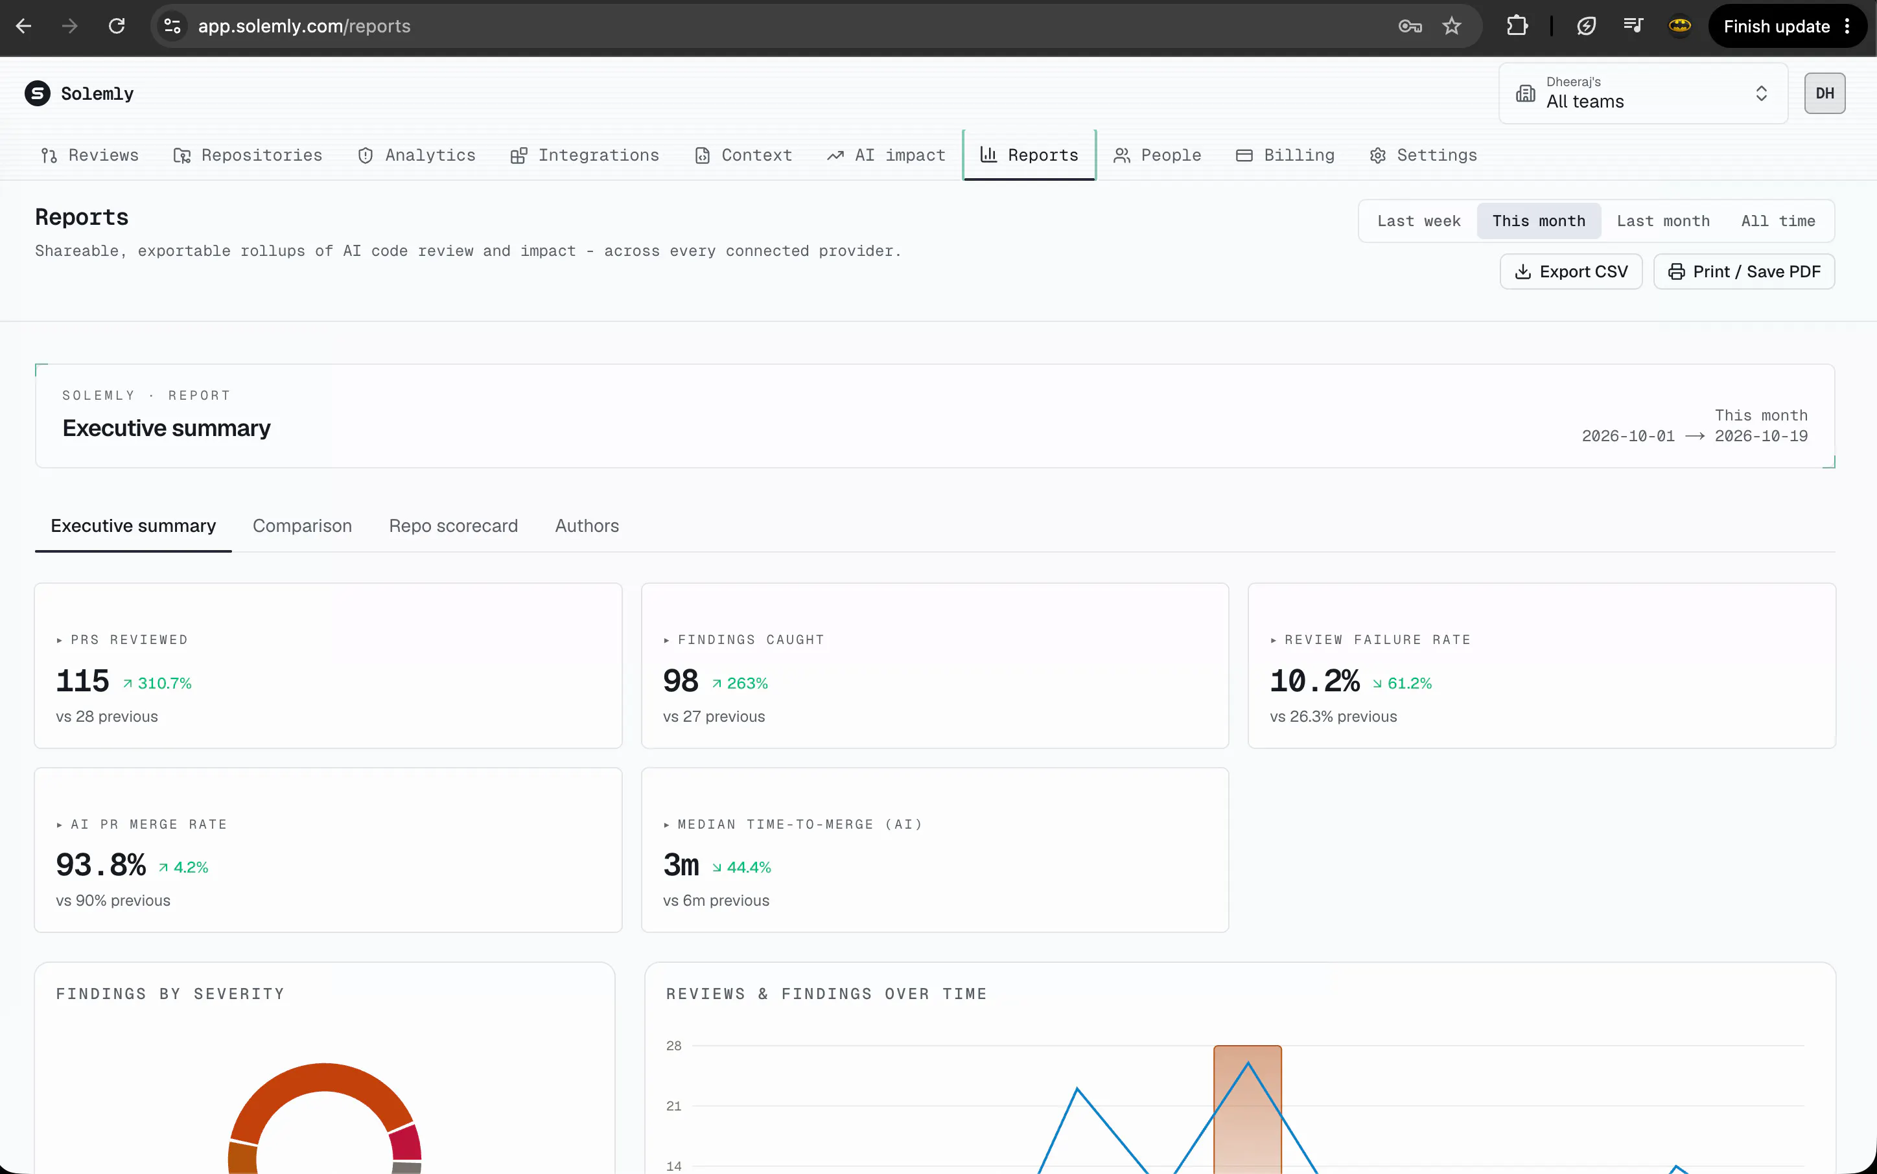Click the browser address bar URL
The height and width of the screenshot is (1174, 1877).
[x=305, y=27]
